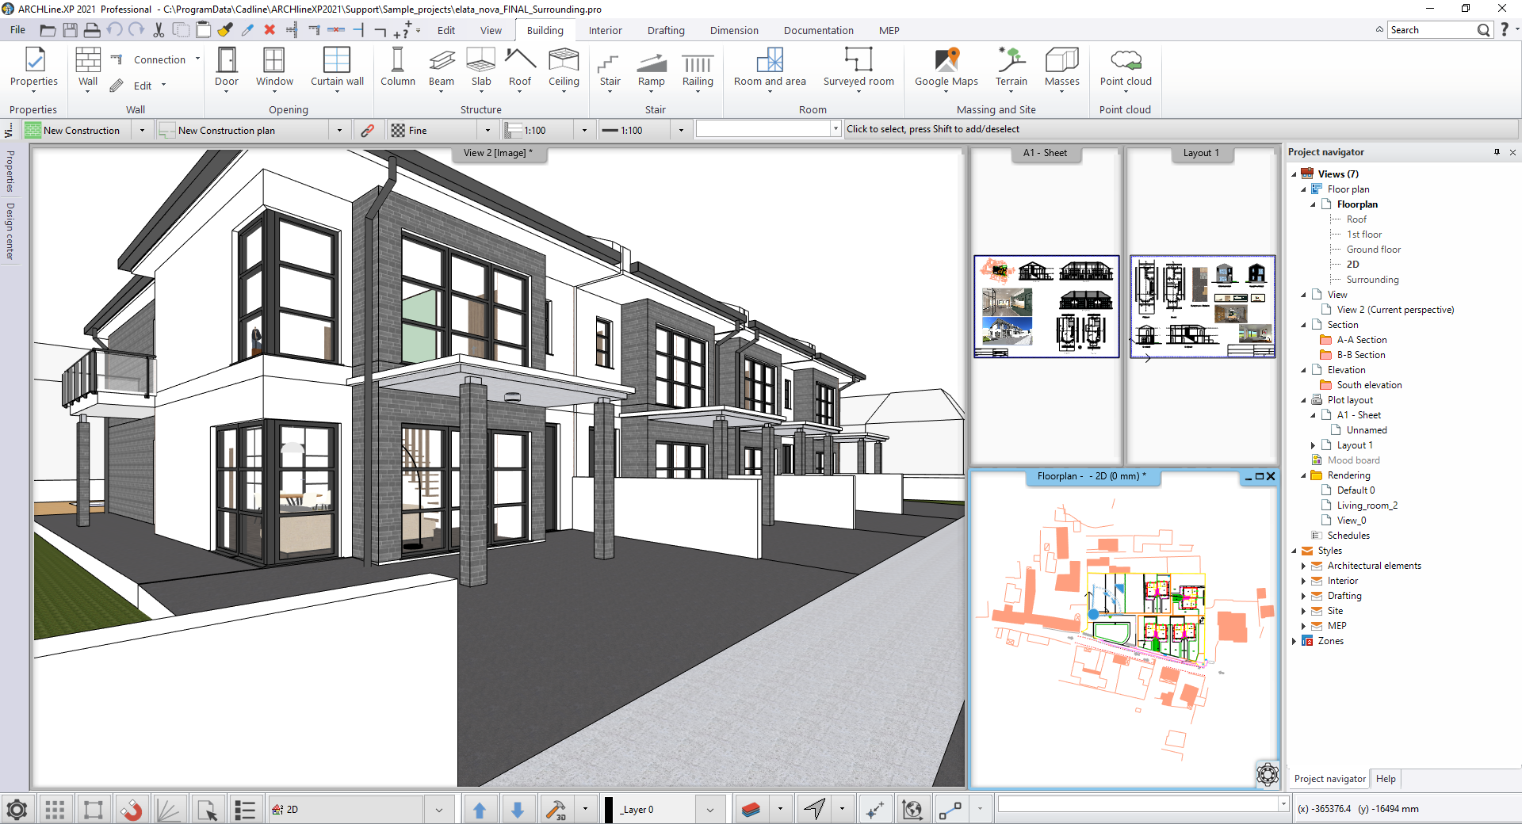1522x824 pixels.
Task: Open the magnet snapping options icon
Action: 132,809
